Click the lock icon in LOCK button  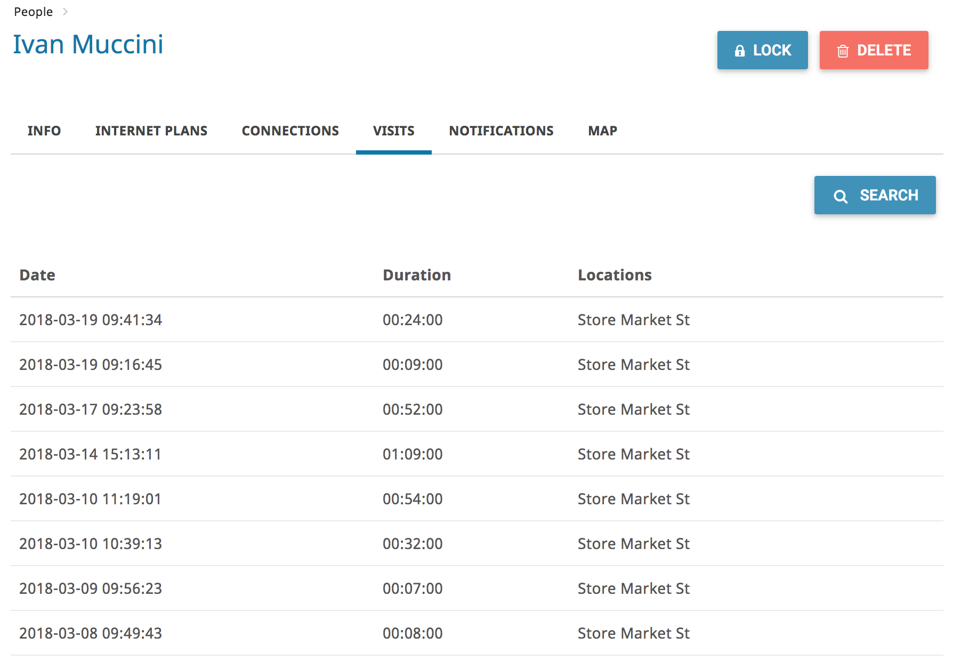[739, 51]
